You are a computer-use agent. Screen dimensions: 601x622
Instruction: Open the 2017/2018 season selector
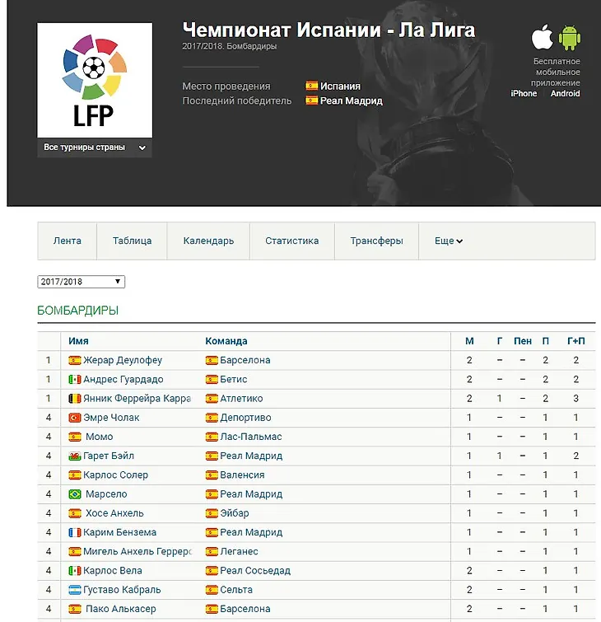[81, 282]
